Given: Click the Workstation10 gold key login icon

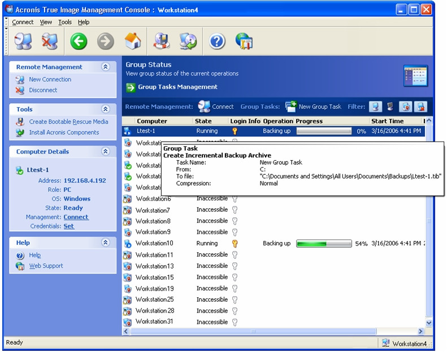Looking at the screenshot, I should coord(235,244).
